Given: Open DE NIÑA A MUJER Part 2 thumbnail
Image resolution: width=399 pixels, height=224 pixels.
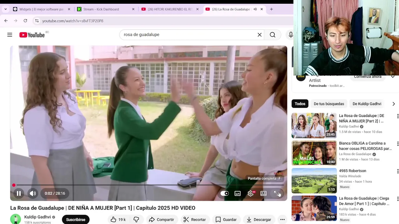Looking at the screenshot, I should [x=314, y=125].
